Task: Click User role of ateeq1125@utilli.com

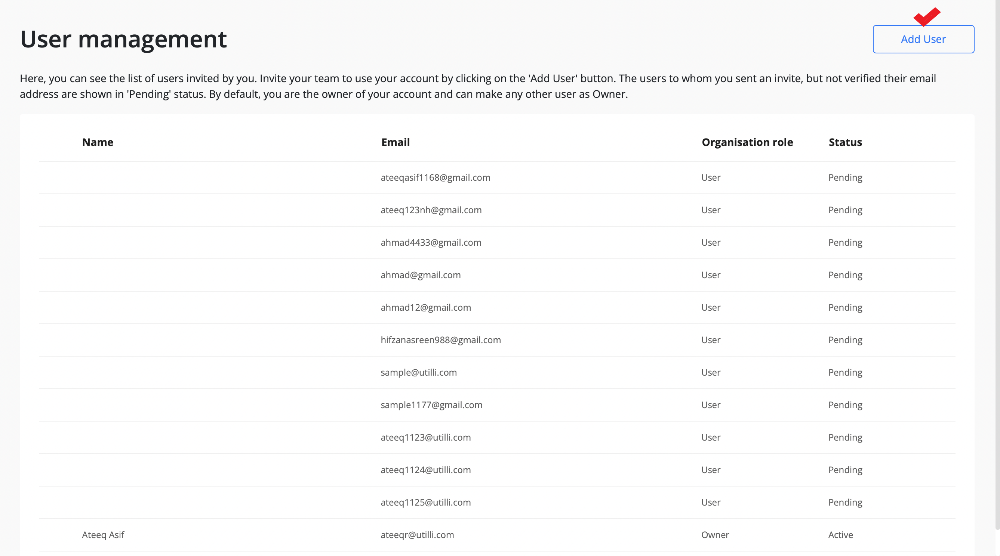Action: [x=711, y=503]
